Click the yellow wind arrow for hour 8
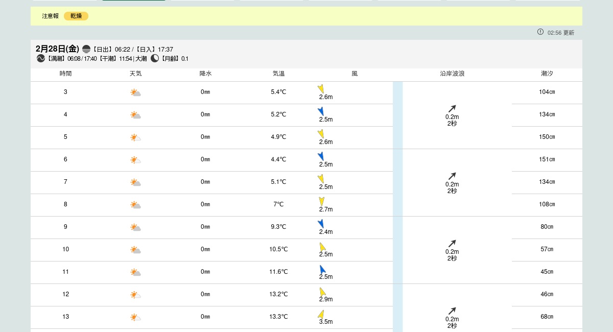This screenshot has width=613, height=332. (321, 201)
